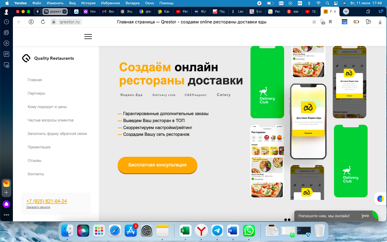
Task: Click the Quality Restaurants logo
Action: pos(48,58)
